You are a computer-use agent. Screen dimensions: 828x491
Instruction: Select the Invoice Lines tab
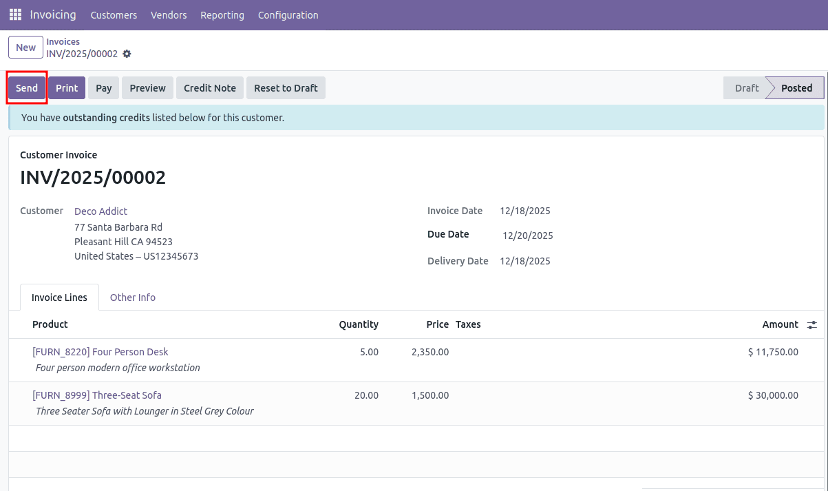59,297
